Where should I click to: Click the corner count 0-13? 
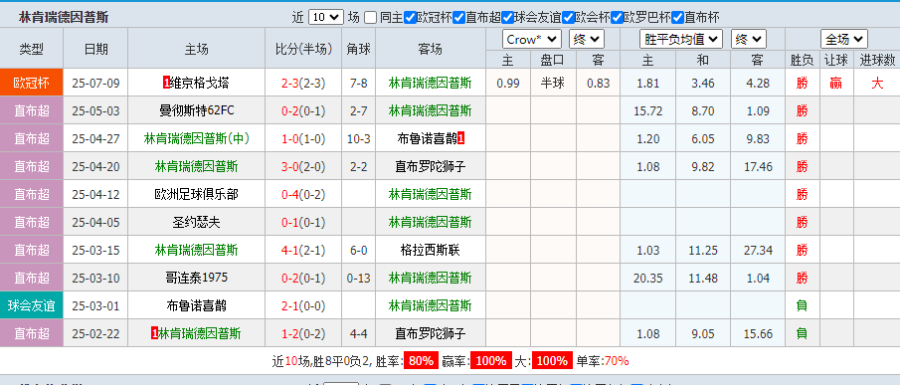[358, 278]
